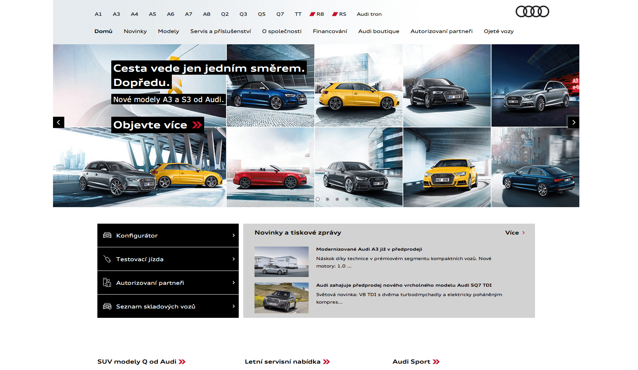Click red double arrow after Audi Sport
Image resolution: width=638 pixels, height=370 pixels.
[x=436, y=362]
